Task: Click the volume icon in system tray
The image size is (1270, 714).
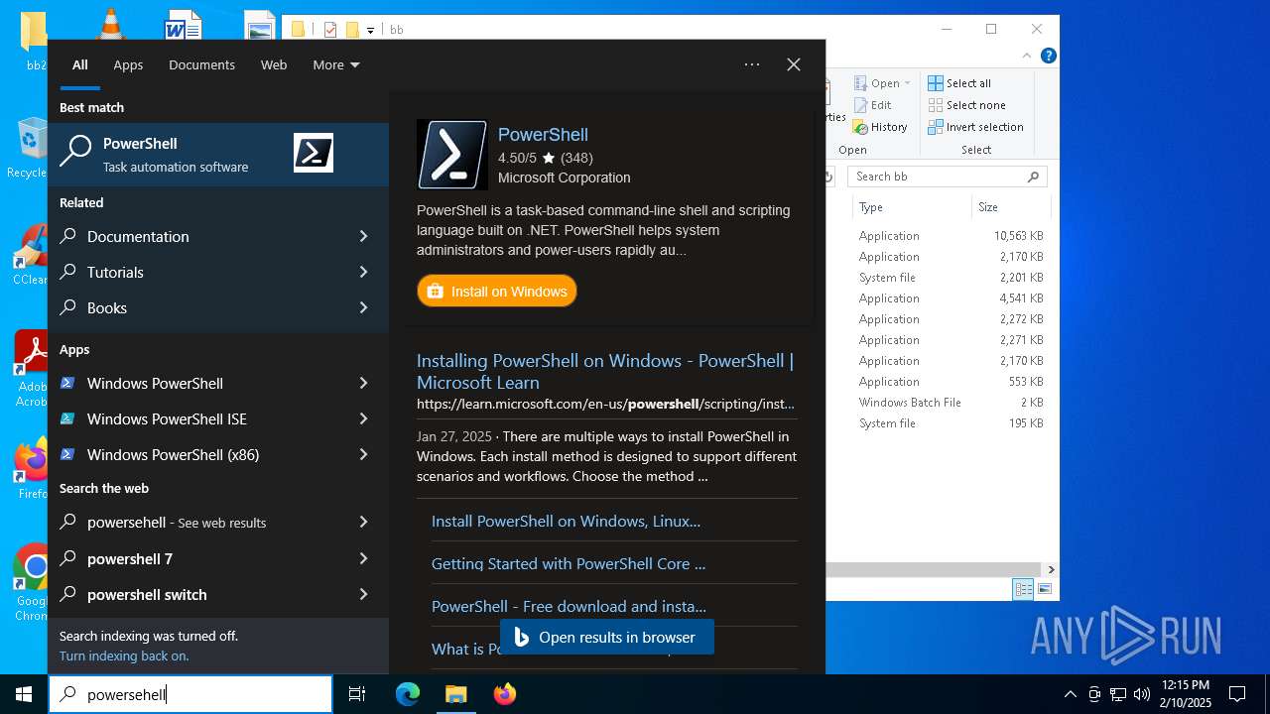Action: click(1142, 694)
